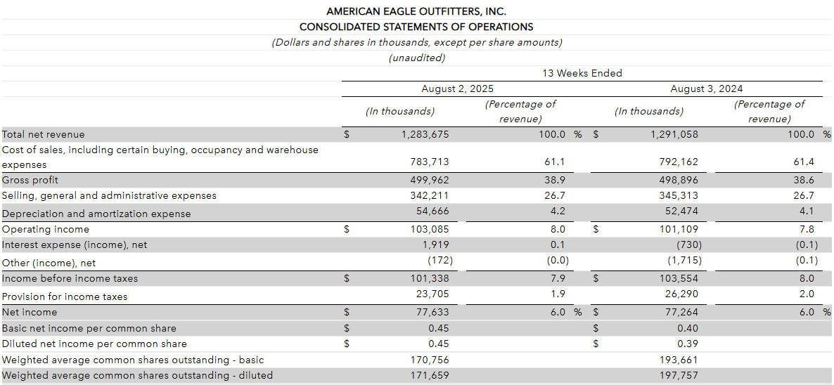834x385 pixels.
Task: Select the 'CONSOLIDATED STATEMENTS OF OPERATIONS' heading
Action: tap(416, 27)
